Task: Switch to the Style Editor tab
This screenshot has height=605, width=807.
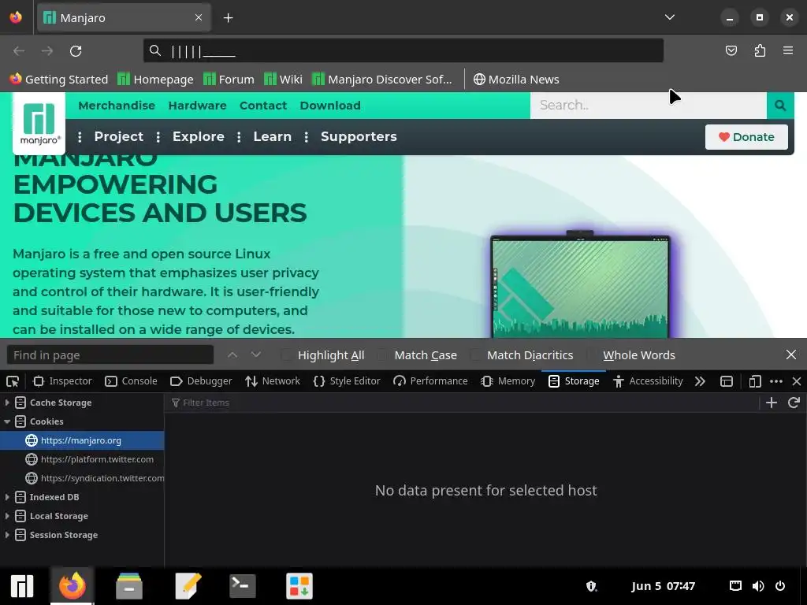Action: coord(347,381)
